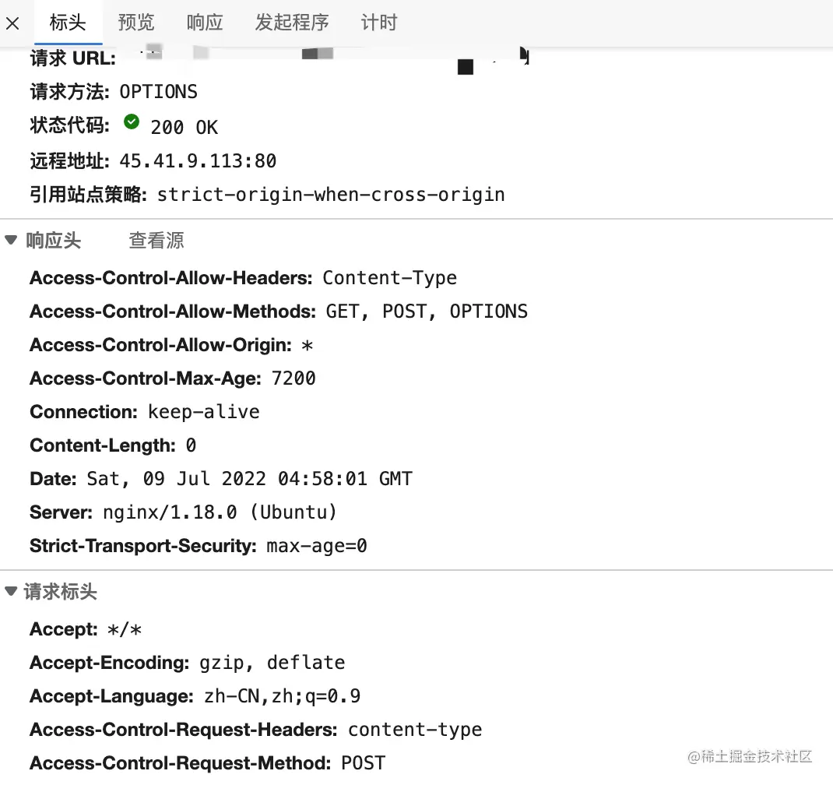Click the Access-Control-Request-Method POST value

[363, 762]
